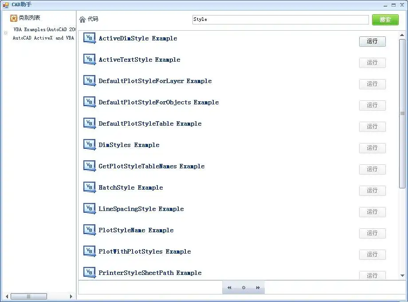Click the VB icon for PlotStyleName Example
The height and width of the screenshot is (302, 408).
coord(90,230)
